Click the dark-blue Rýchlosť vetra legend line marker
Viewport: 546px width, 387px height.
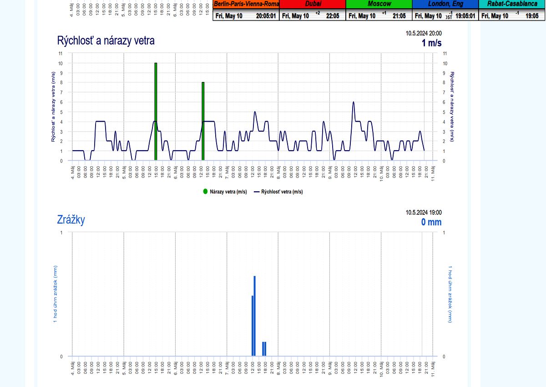(257, 192)
